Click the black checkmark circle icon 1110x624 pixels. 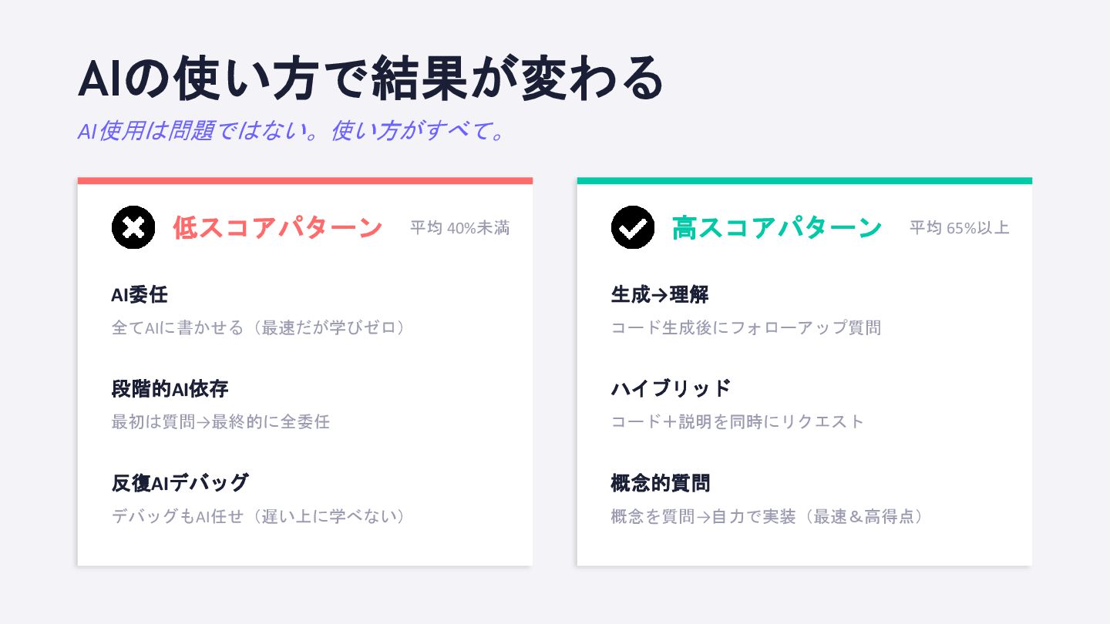[x=633, y=227]
